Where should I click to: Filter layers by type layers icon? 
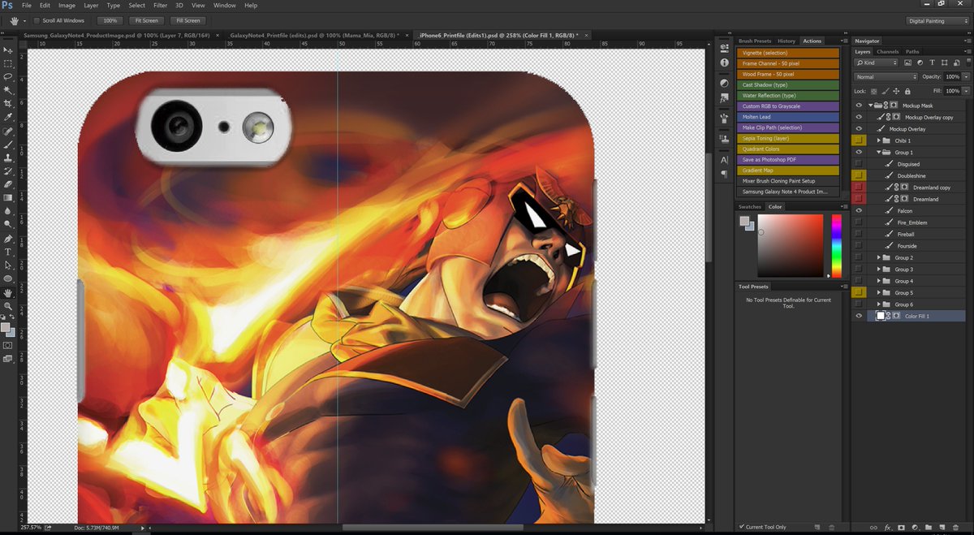click(932, 63)
